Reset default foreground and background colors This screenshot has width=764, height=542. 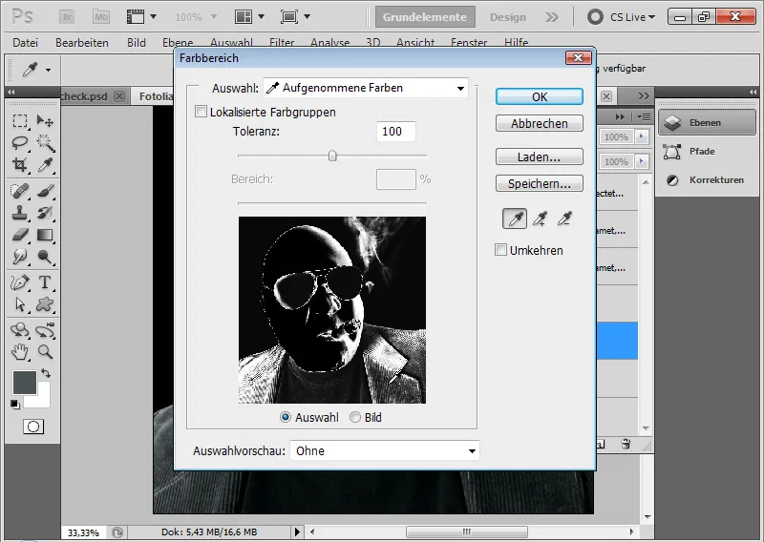[15, 405]
